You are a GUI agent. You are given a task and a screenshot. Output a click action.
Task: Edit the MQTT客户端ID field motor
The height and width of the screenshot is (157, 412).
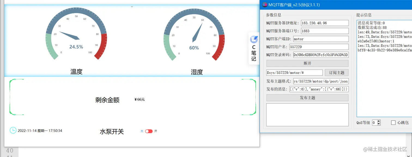[x=321, y=39]
